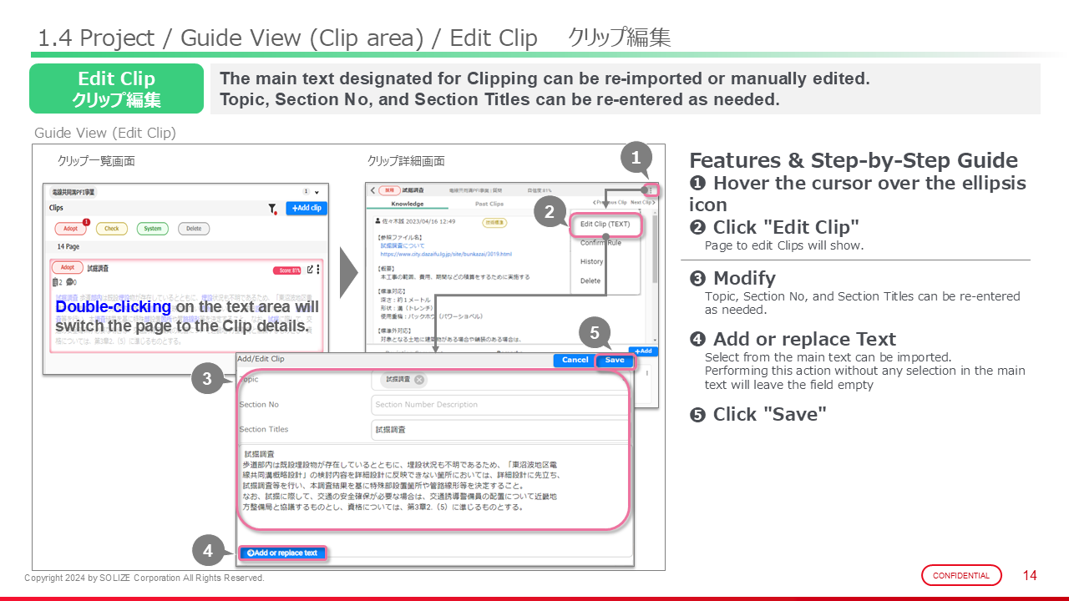The image size is (1069, 601).
Task: Click the clip card's three-dot menu
Action: (x=318, y=269)
